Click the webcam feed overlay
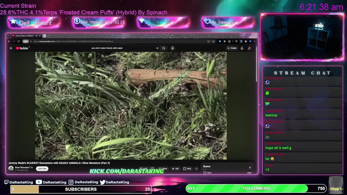 [302, 37]
